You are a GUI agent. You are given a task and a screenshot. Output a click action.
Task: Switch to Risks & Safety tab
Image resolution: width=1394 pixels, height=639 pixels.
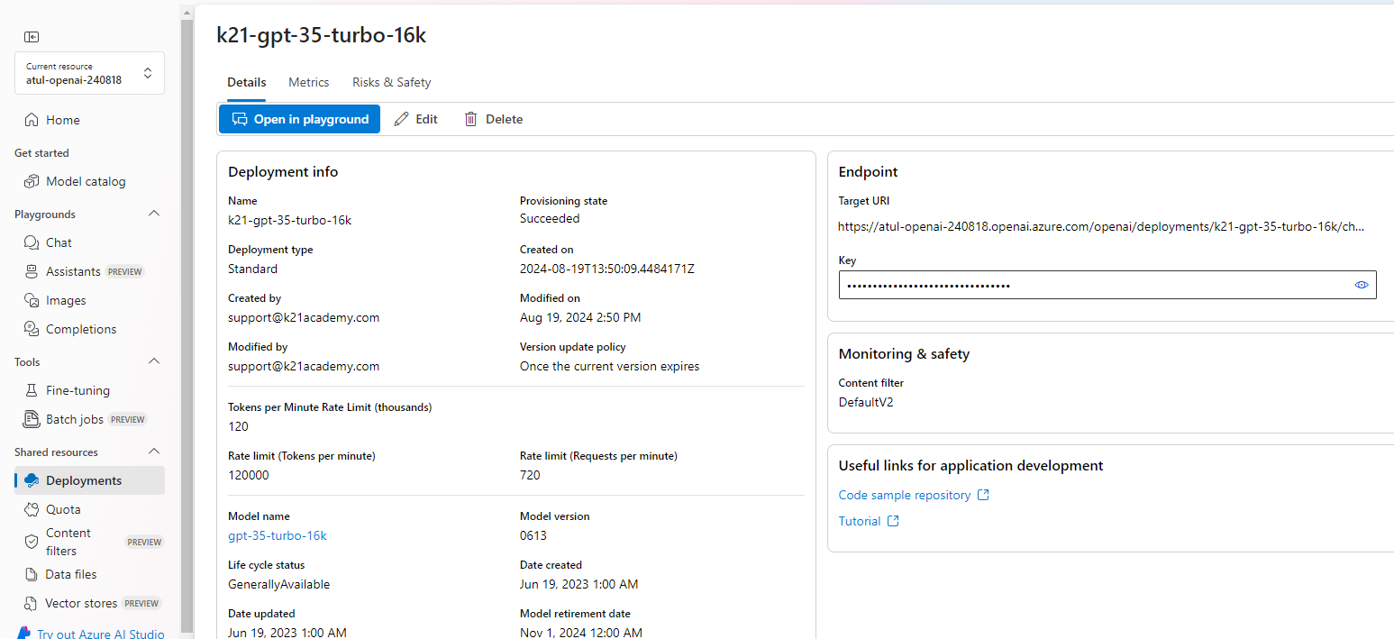pyautogui.click(x=391, y=82)
